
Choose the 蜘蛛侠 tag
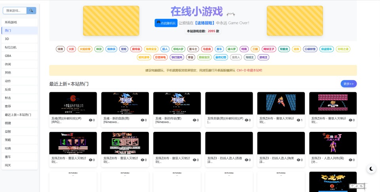click(111, 49)
